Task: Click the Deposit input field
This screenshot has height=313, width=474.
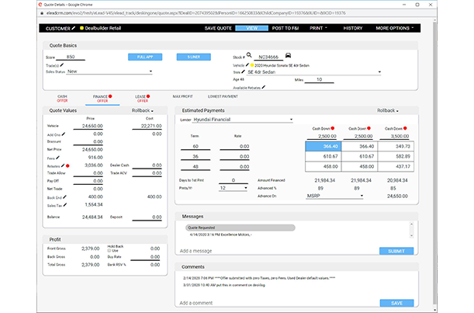Action: click(147, 217)
